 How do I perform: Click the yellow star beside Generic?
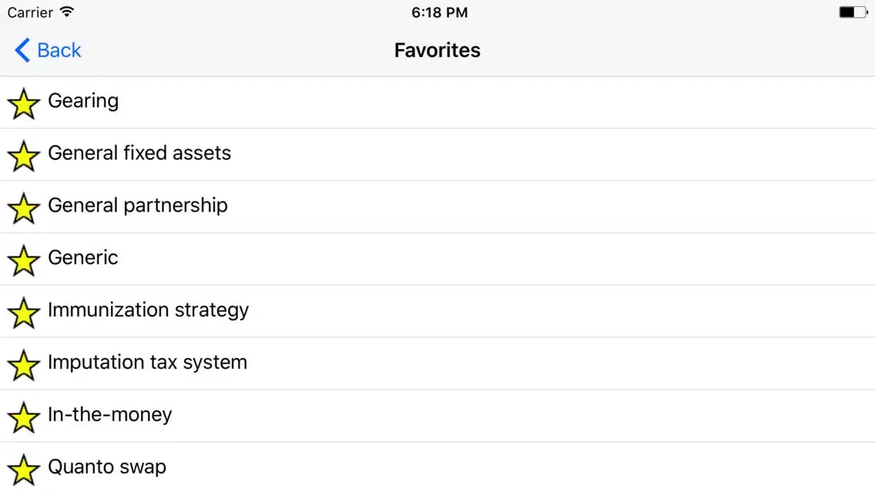pos(23,260)
